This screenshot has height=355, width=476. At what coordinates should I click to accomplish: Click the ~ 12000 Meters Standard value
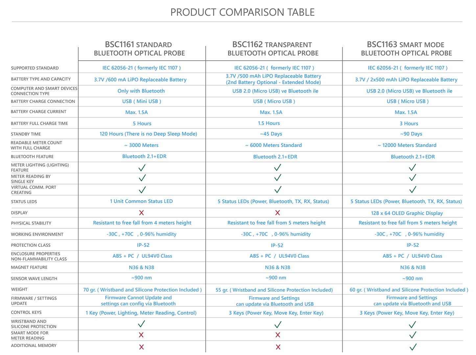407,145
